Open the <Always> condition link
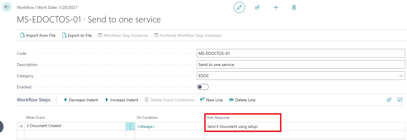This screenshot has width=407, height=140. 146,126
